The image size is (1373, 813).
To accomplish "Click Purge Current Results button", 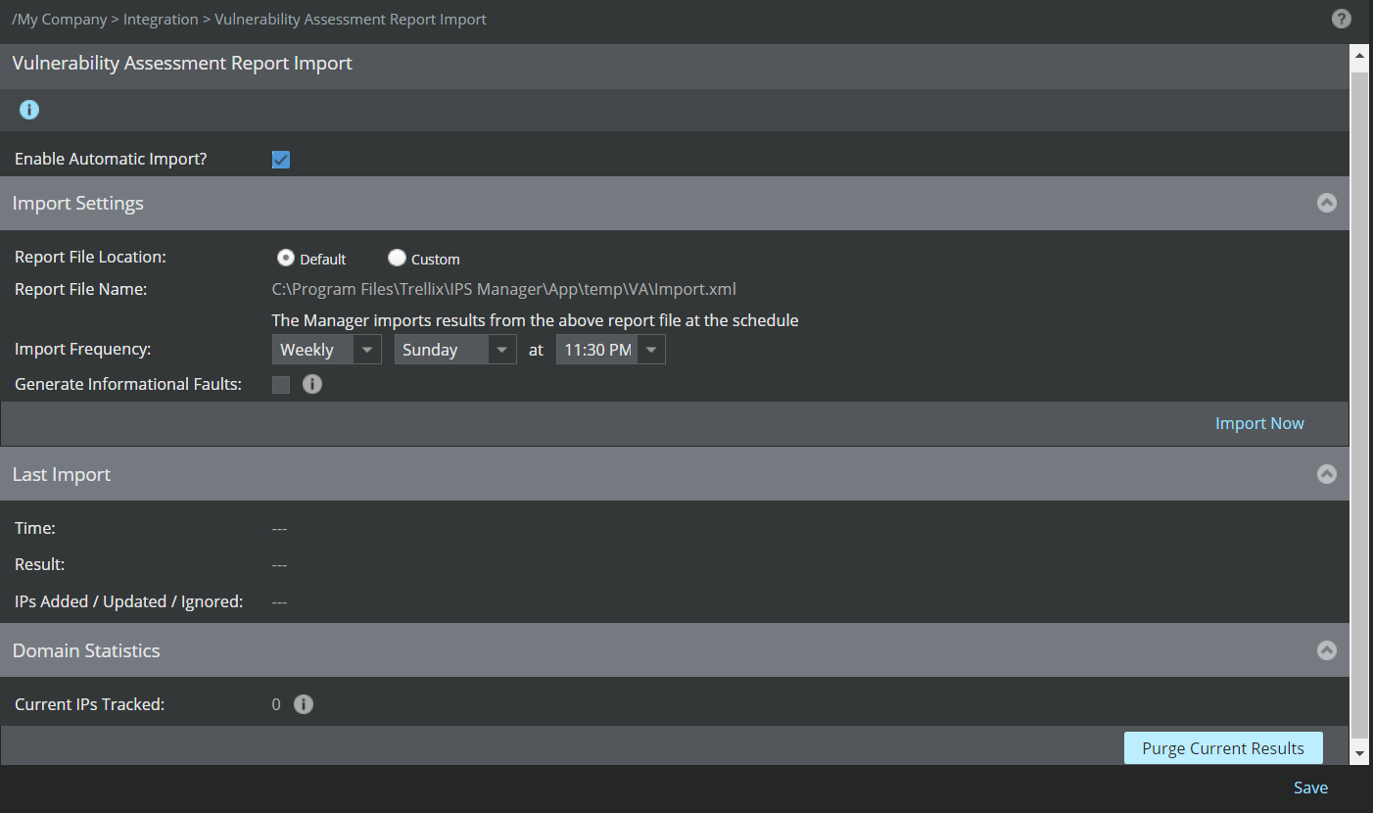I will click(x=1223, y=748).
